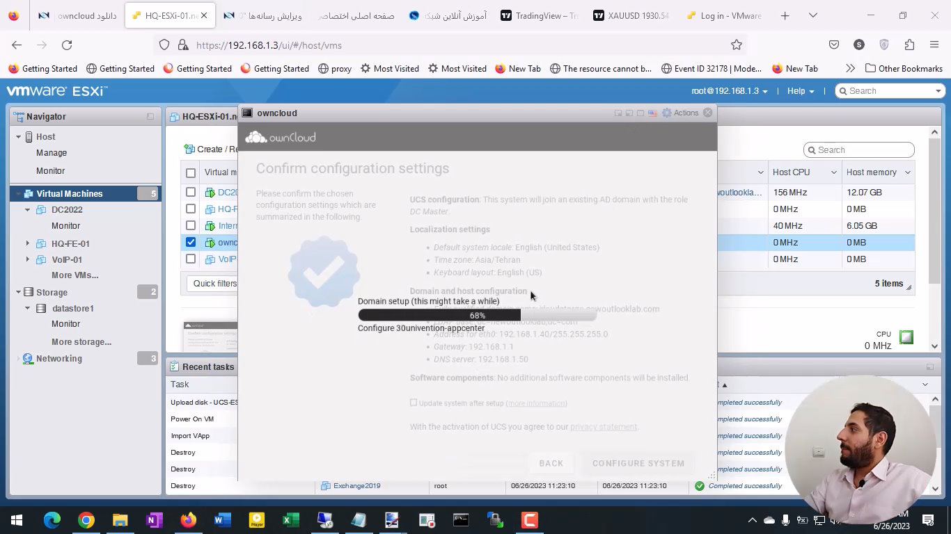This screenshot has height=534, width=951.
Task: Open the Quick filters dropdown
Action: [x=215, y=283]
